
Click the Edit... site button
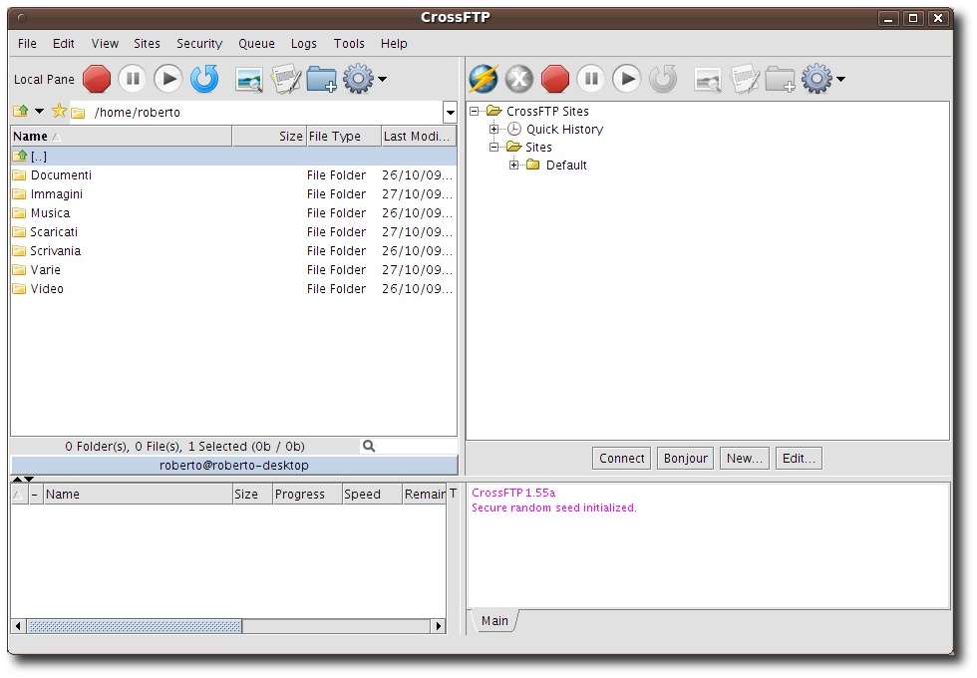[799, 458]
